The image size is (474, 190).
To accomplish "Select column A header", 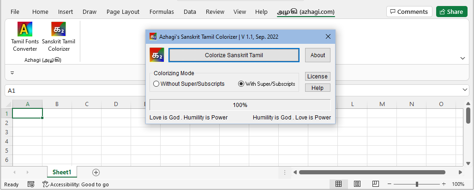I will (28, 104).
